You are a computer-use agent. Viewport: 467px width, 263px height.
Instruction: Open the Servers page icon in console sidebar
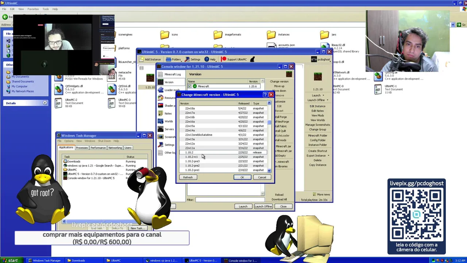pyautogui.click(x=161, y=129)
